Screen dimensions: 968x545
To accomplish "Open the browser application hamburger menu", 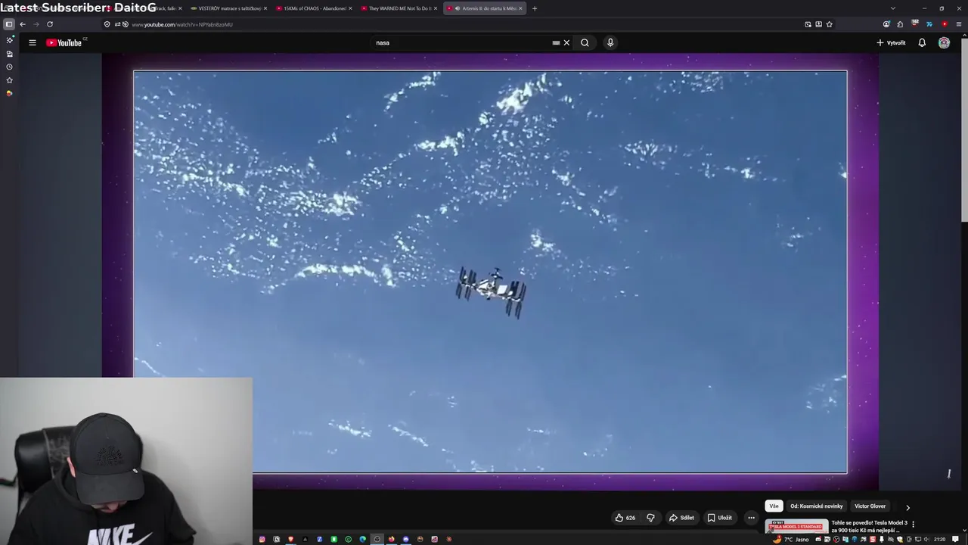I will click(959, 24).
